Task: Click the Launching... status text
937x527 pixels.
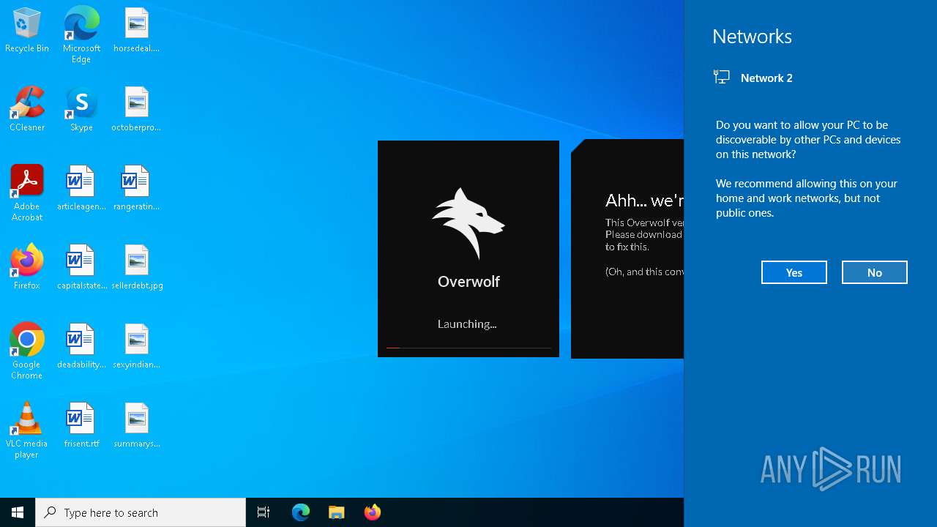Action: pos(467,324)
